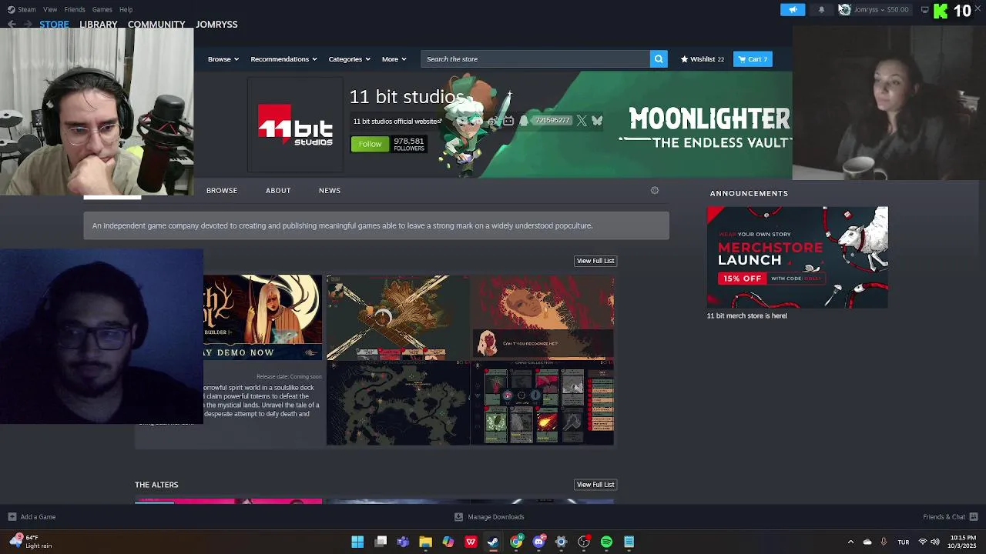Click the Manage Downloads label
The image size is (986, 554).
(x=496, y=517)
